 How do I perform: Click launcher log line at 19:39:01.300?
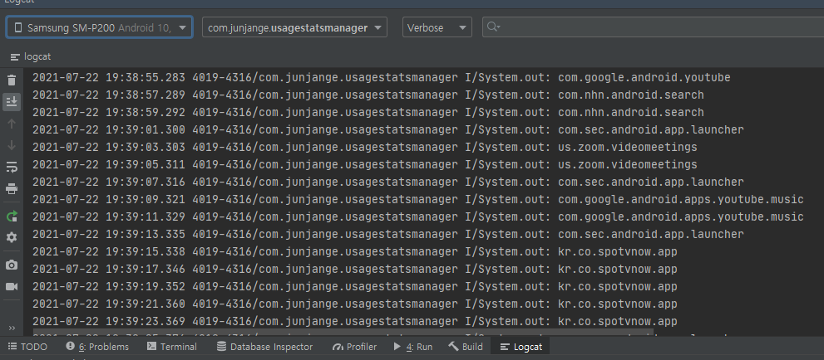[x=387, y=129]
